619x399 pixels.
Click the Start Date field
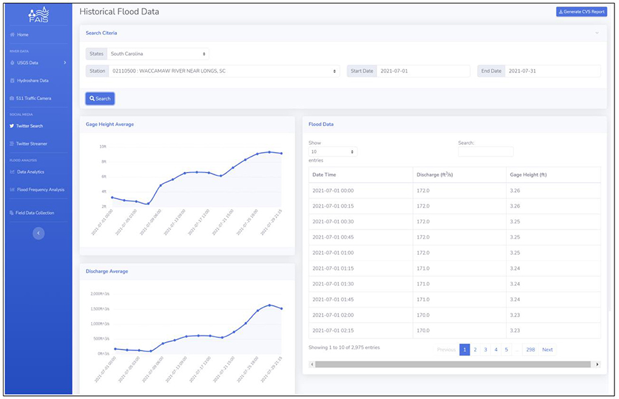point(423,71)
